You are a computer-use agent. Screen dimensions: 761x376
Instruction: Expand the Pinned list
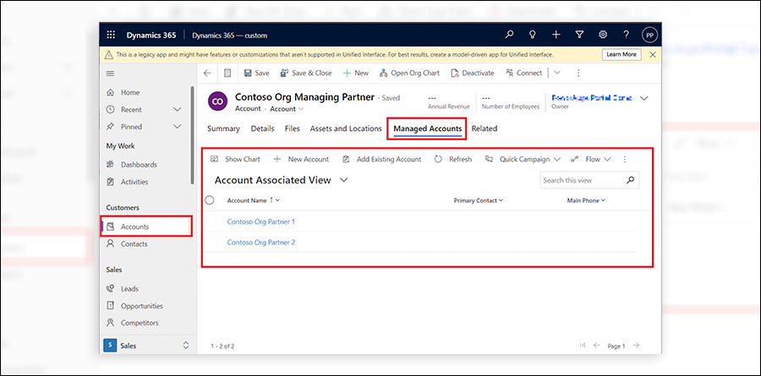pos(178,127)
